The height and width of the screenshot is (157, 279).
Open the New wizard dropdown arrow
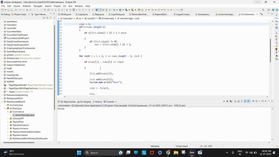click(5, 10)
